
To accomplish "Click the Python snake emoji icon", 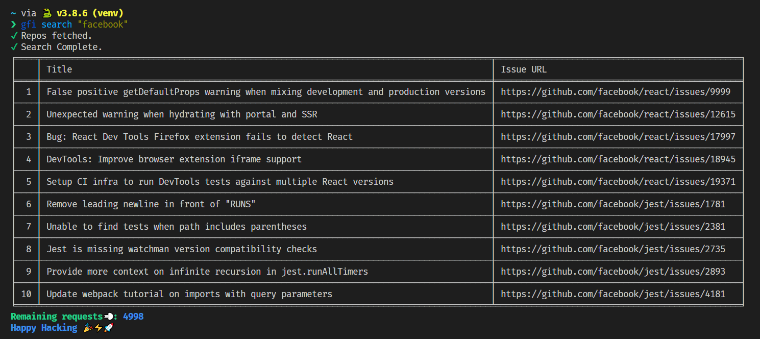I will point(46,13).
